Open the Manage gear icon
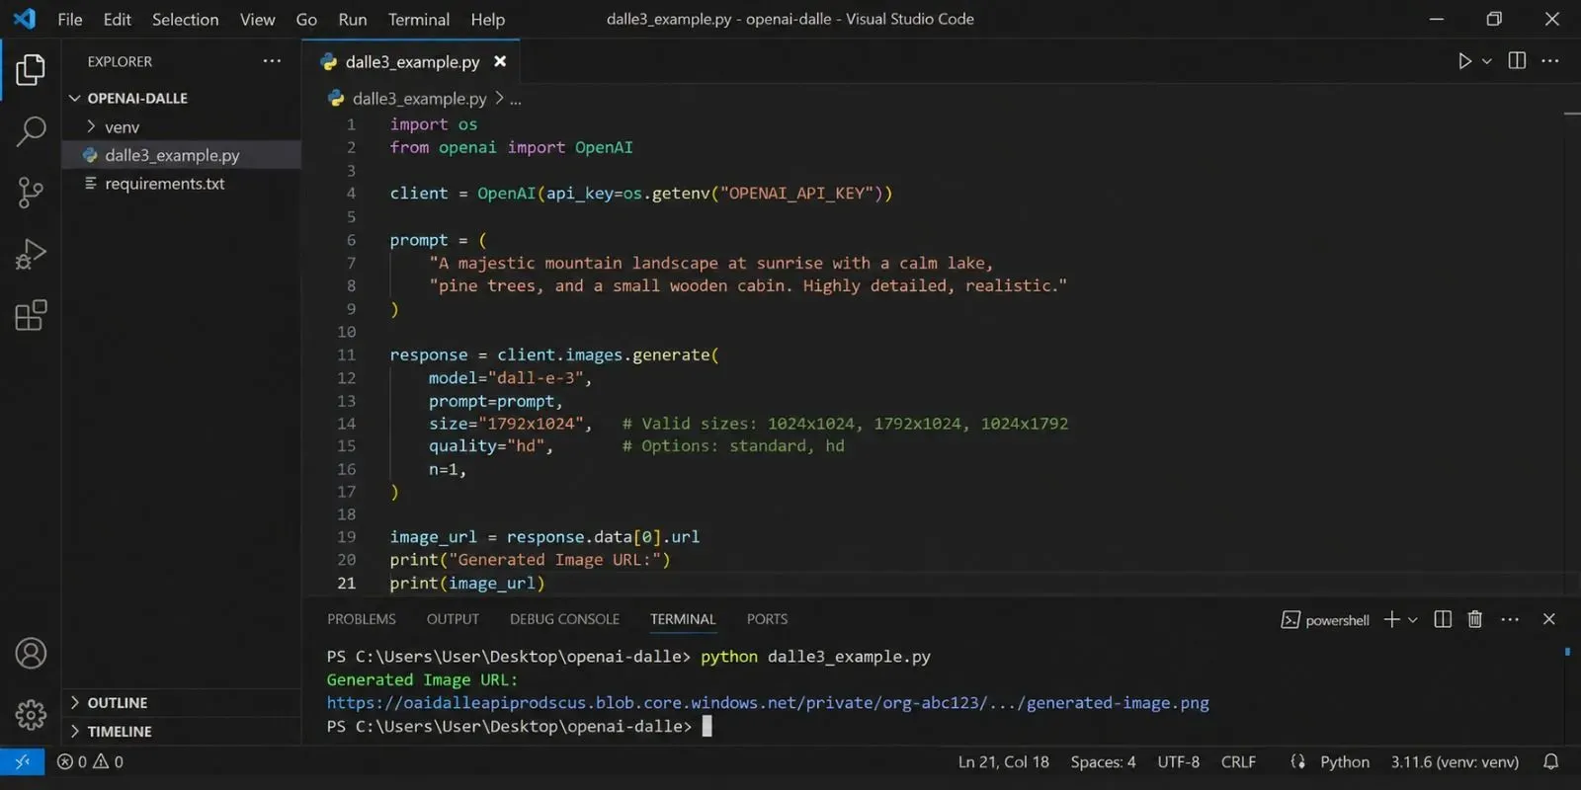 [x=31, y=714]
